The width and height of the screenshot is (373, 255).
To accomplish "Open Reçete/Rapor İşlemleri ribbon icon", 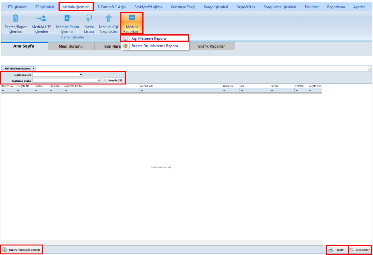I will [x=15, y=19].
